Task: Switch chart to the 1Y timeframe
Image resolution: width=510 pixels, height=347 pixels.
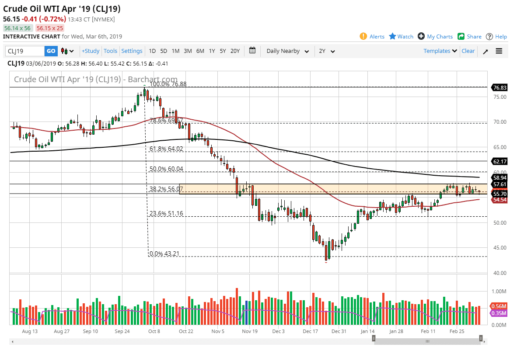Action: click(x=212, y=51)
